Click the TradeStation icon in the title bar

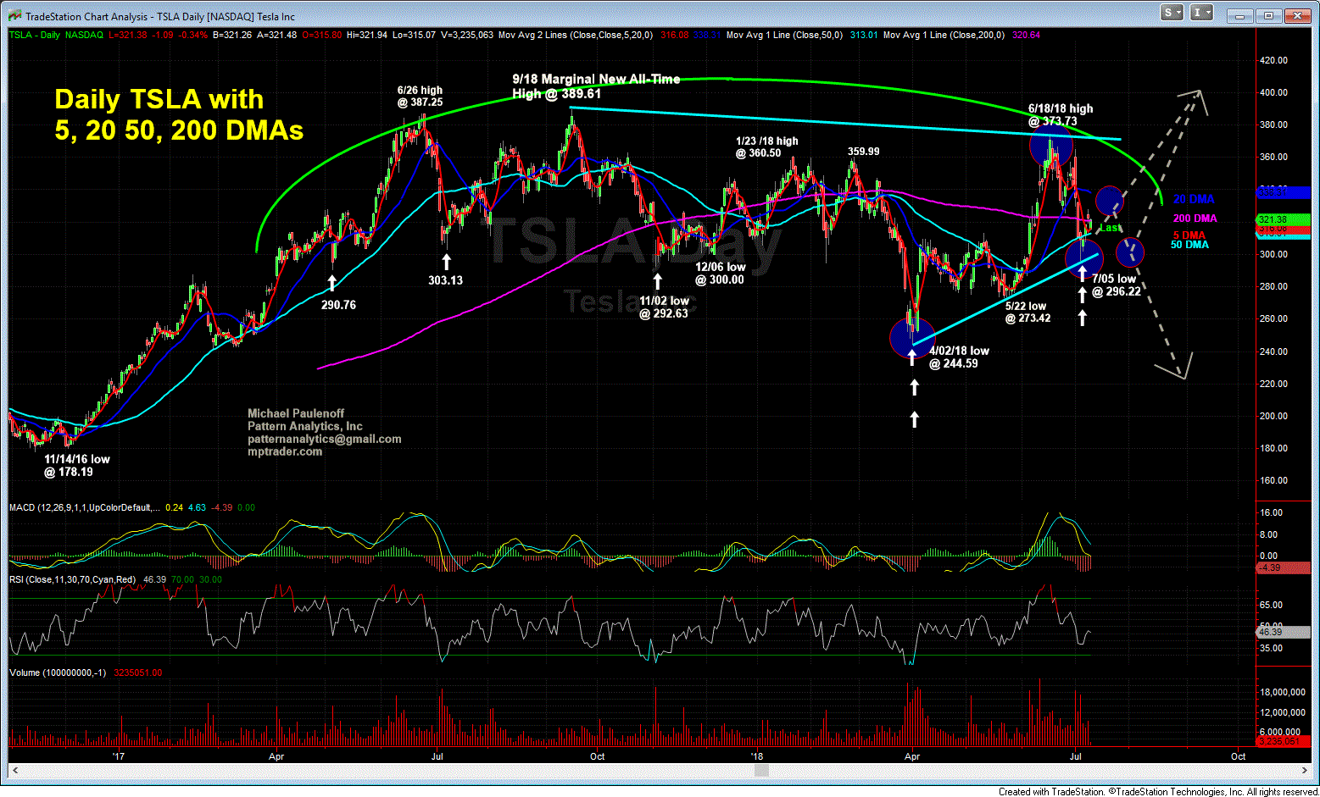pyautogui.click(x=15, y=15)
